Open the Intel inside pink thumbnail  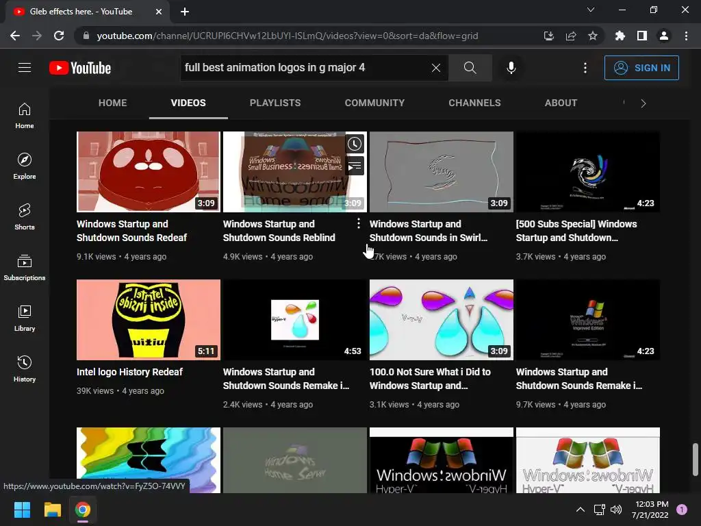(x=149, y=320)
